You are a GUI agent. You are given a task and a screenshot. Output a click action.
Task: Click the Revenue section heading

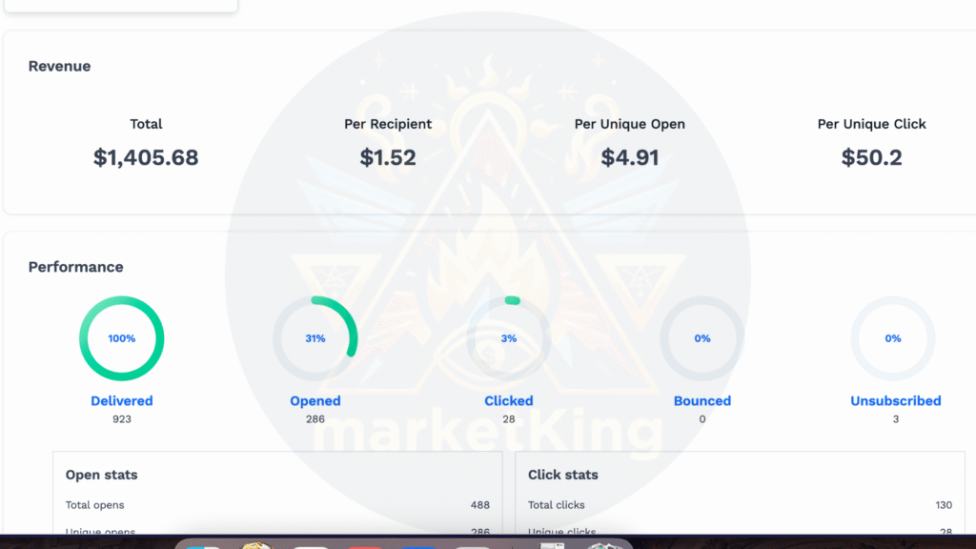[x=59, y=66]
